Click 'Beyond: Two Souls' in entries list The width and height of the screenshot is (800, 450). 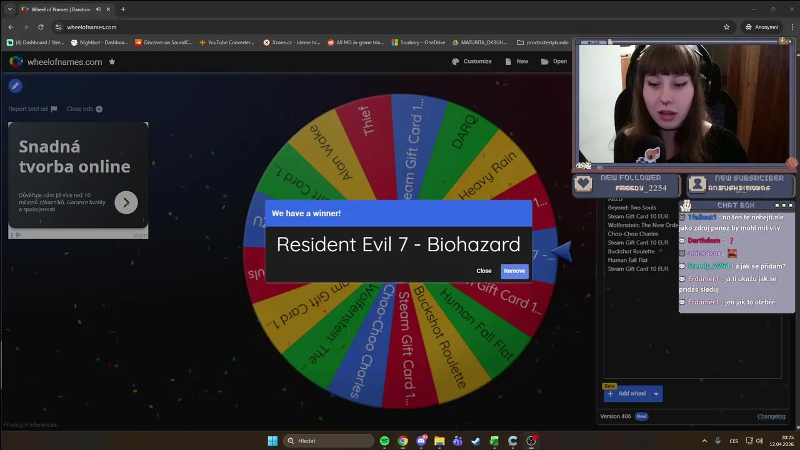[x=632, y=207]
